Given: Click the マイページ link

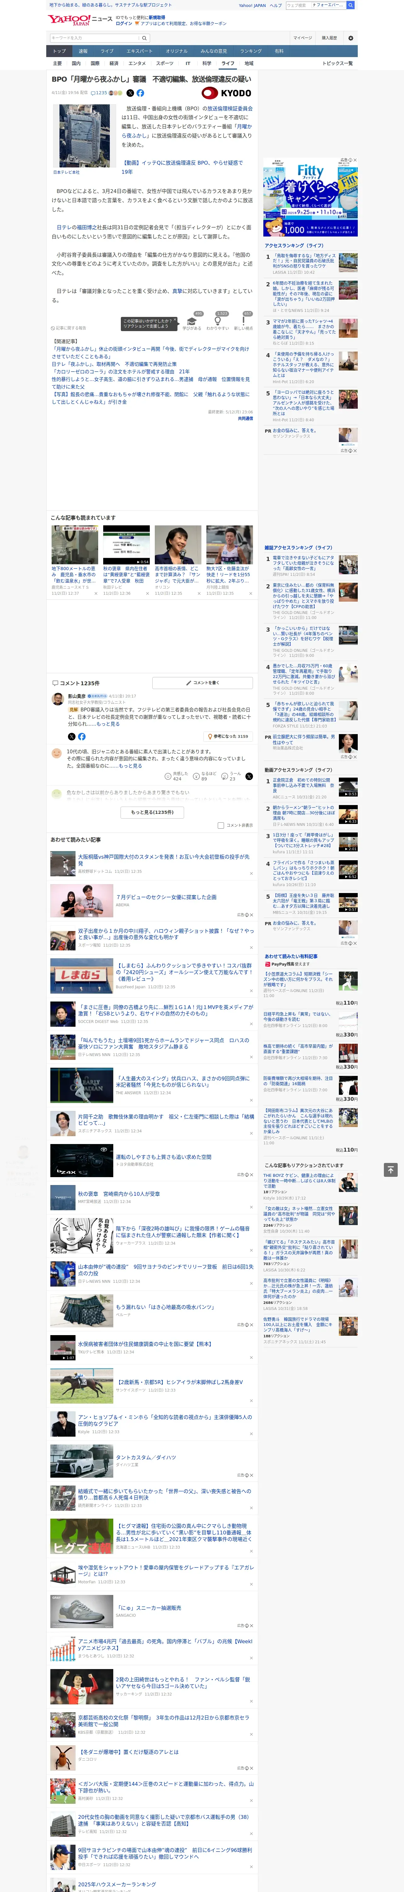Looking at the screenshot, I should [x=302, y=38].
